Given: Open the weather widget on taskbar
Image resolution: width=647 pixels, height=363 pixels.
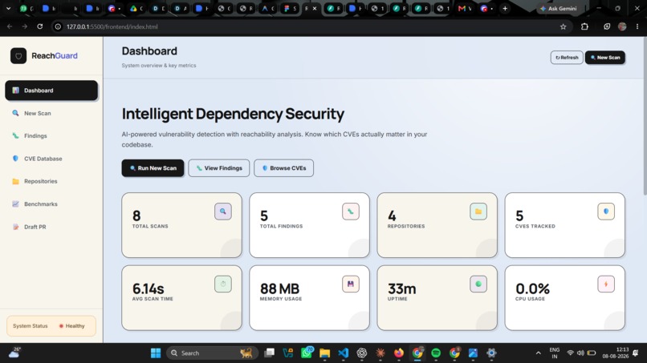Looking at the screenshot, I should (x=14, y=353).
